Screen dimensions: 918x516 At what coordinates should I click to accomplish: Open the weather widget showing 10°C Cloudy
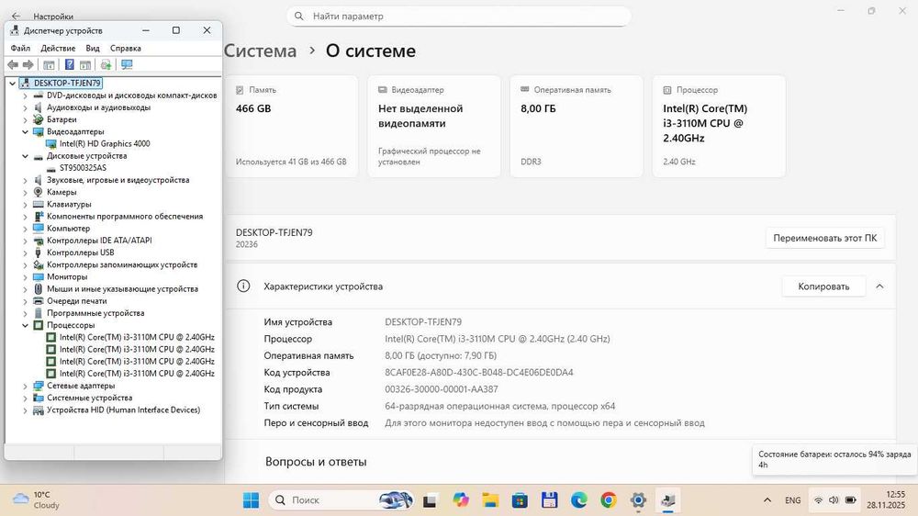(x=37, y=500)
